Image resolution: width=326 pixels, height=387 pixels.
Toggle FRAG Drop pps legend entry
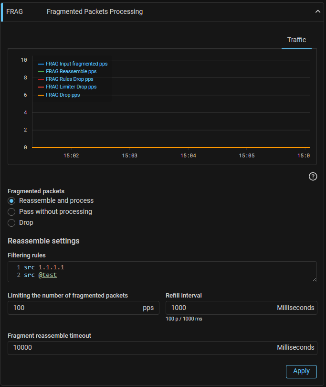point(63,95)
